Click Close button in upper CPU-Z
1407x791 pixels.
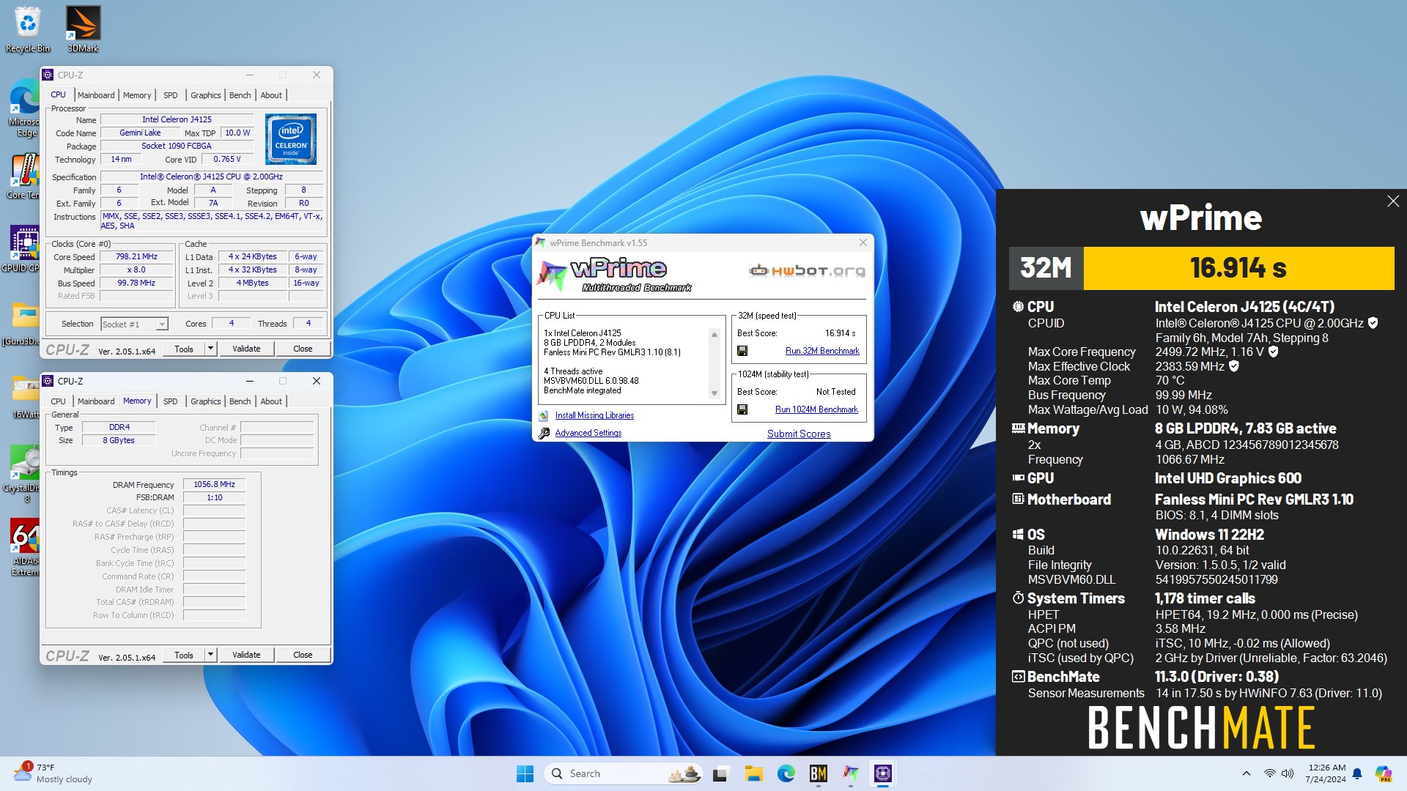tap(303, 349)
